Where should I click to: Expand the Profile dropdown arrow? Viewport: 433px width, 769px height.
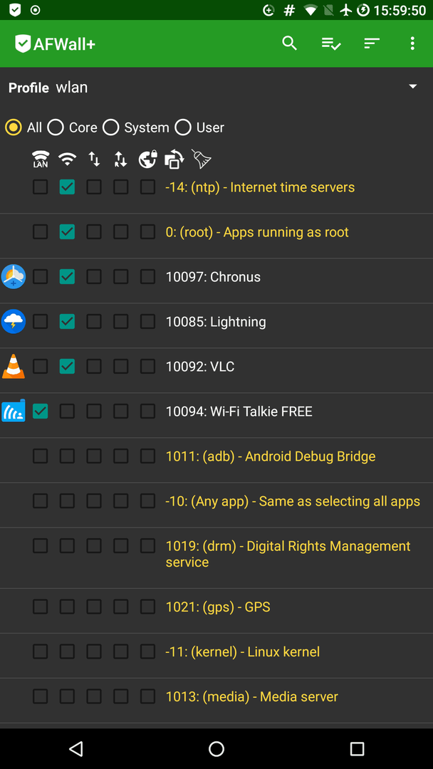click(x=413, y=86)
